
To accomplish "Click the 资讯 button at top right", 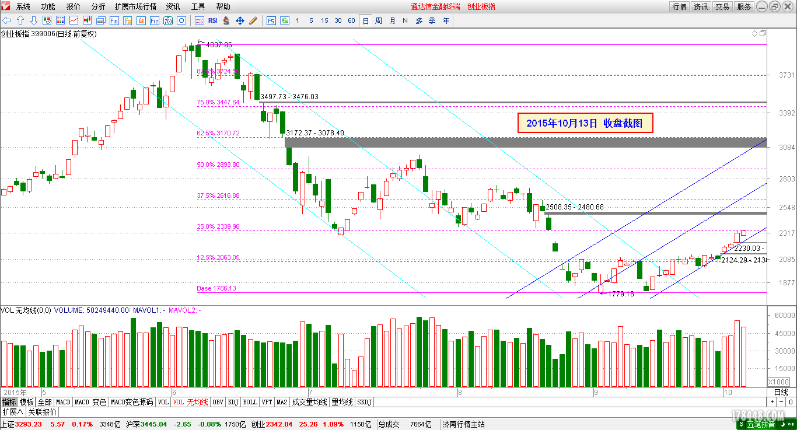I will coord(701,6).
